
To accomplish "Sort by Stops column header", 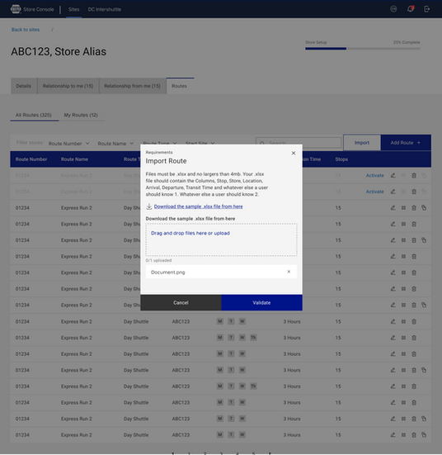I will coord(341,159).
